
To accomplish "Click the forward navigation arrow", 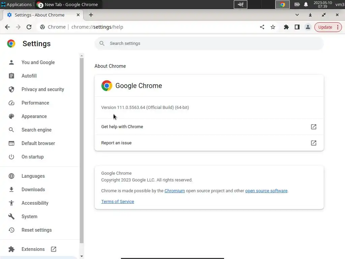I will point(18,27).
